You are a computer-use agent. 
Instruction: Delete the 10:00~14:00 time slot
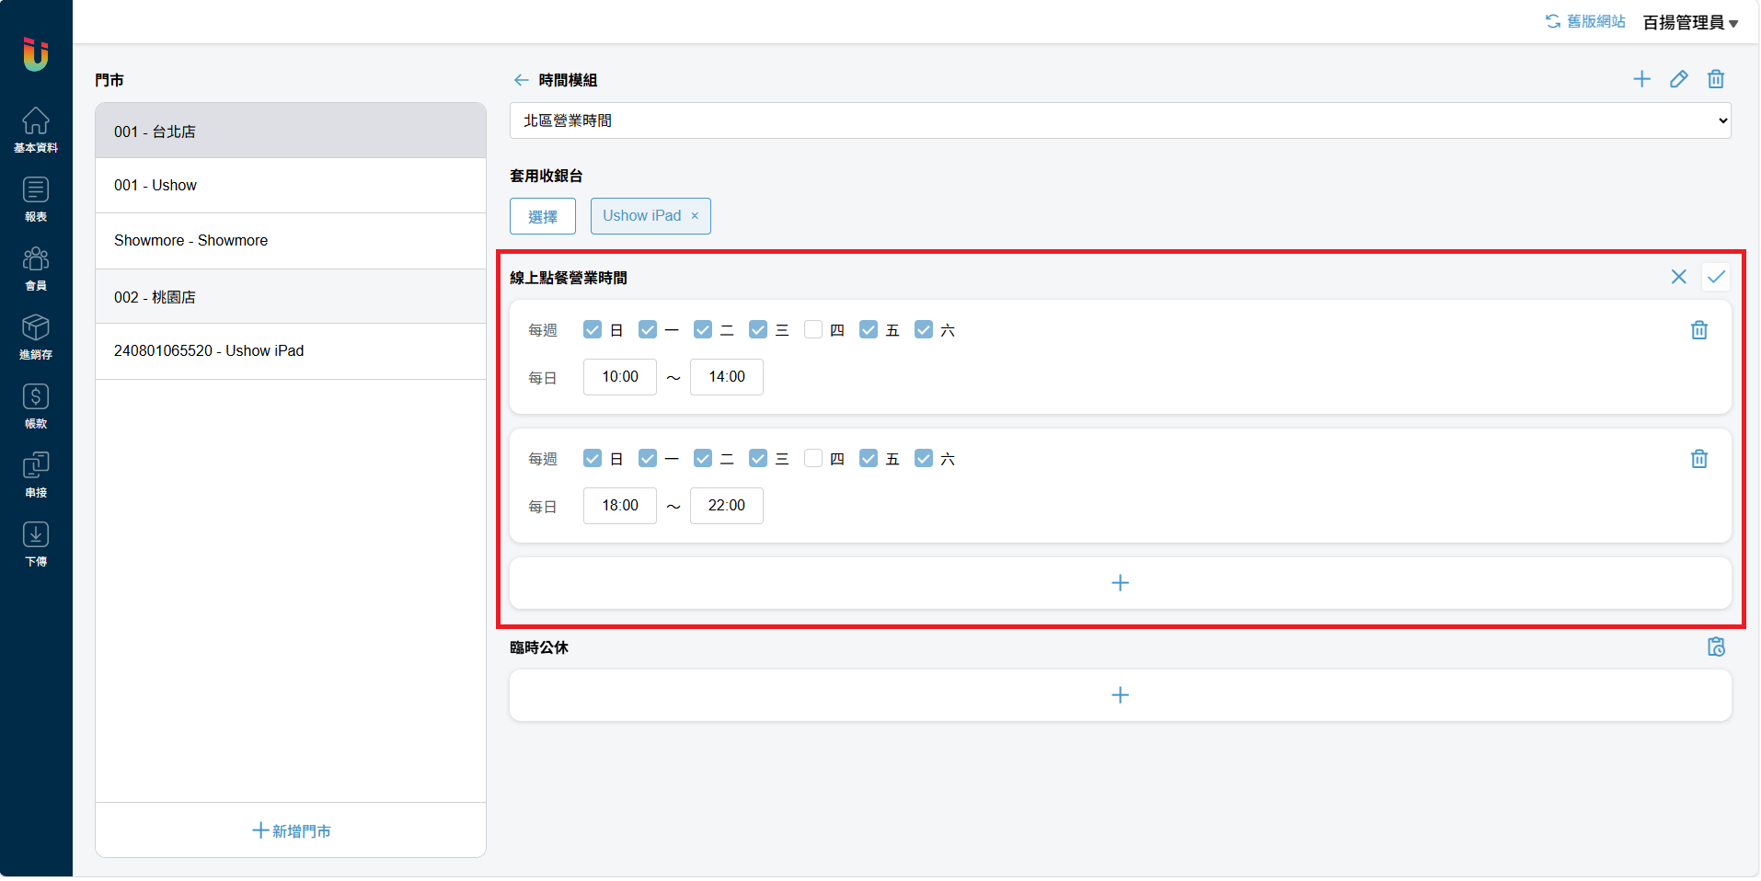[1699, 330]
